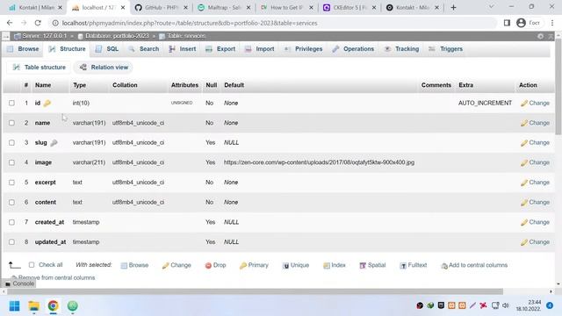The height and width of the screenshot is (316, 562).
Task: Open the Privileges tab
Action: tap(303, 49)
